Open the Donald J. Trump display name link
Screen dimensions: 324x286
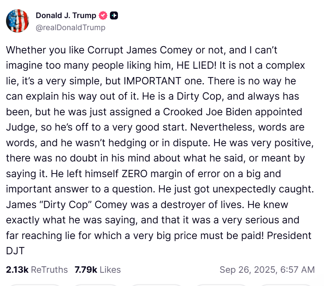66,16
